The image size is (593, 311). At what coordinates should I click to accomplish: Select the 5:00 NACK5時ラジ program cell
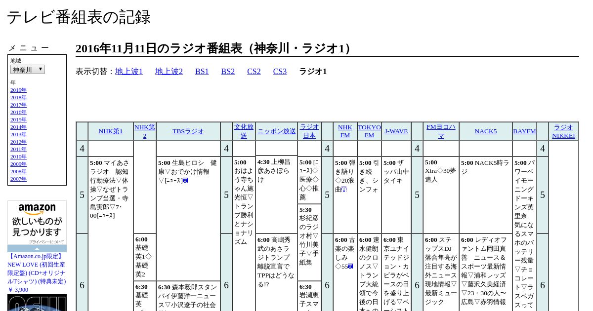point(486,195)
